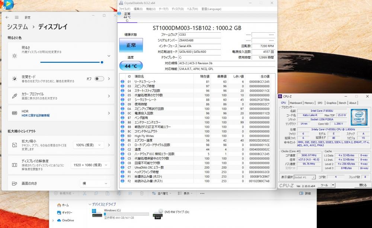Viewport: 372px width, 228px height.
Task: Open the HDR settings chevron
Action: pos(109,113)
